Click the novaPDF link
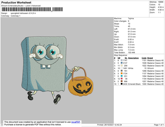Screen dimensions: 165x127 click(76, 122)
